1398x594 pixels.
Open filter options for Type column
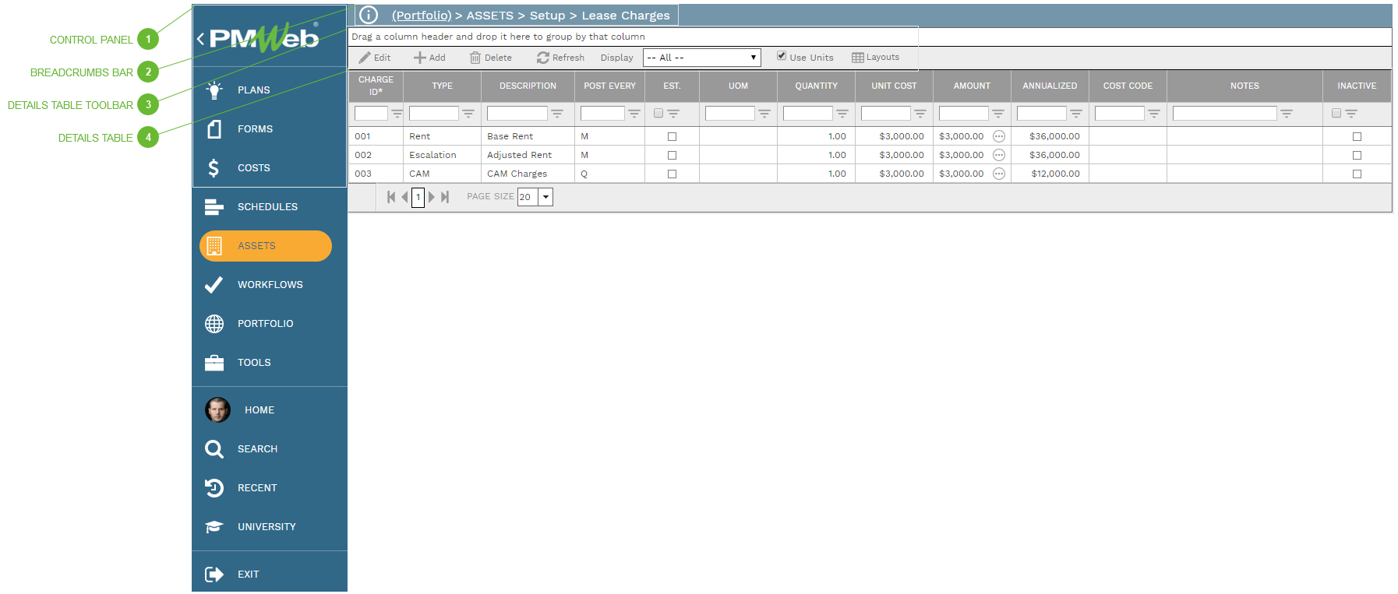[x=468, y=114]
